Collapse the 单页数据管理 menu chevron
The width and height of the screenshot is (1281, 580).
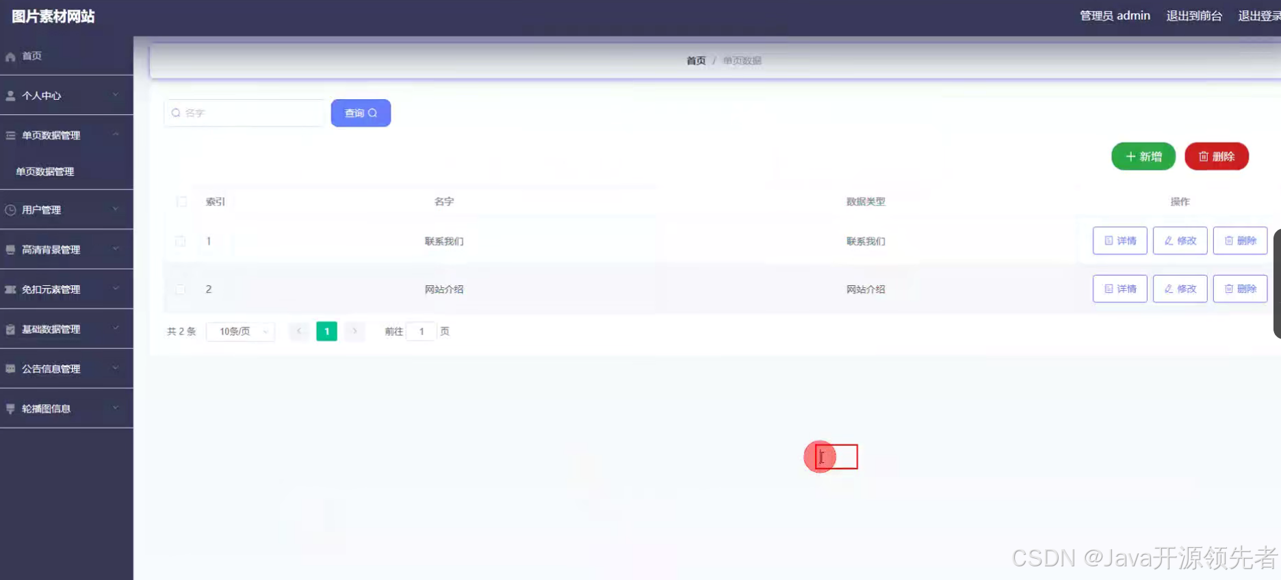(x=116, y=135)
